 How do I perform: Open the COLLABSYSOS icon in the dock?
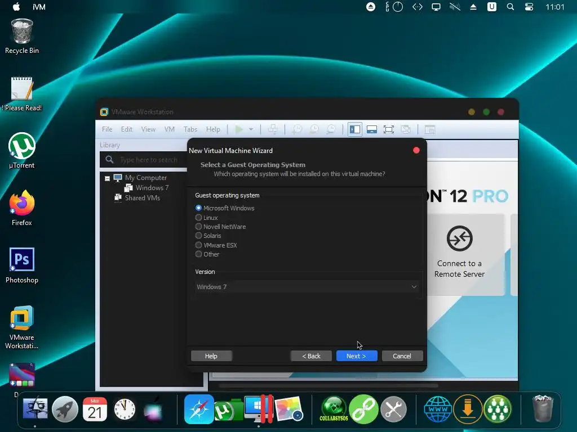[334, 409]
